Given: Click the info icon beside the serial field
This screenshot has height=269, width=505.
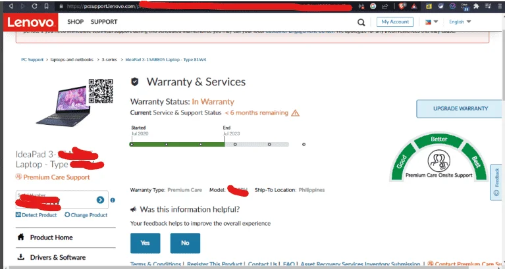Looking at the screenshot, I should pos(113,200).
